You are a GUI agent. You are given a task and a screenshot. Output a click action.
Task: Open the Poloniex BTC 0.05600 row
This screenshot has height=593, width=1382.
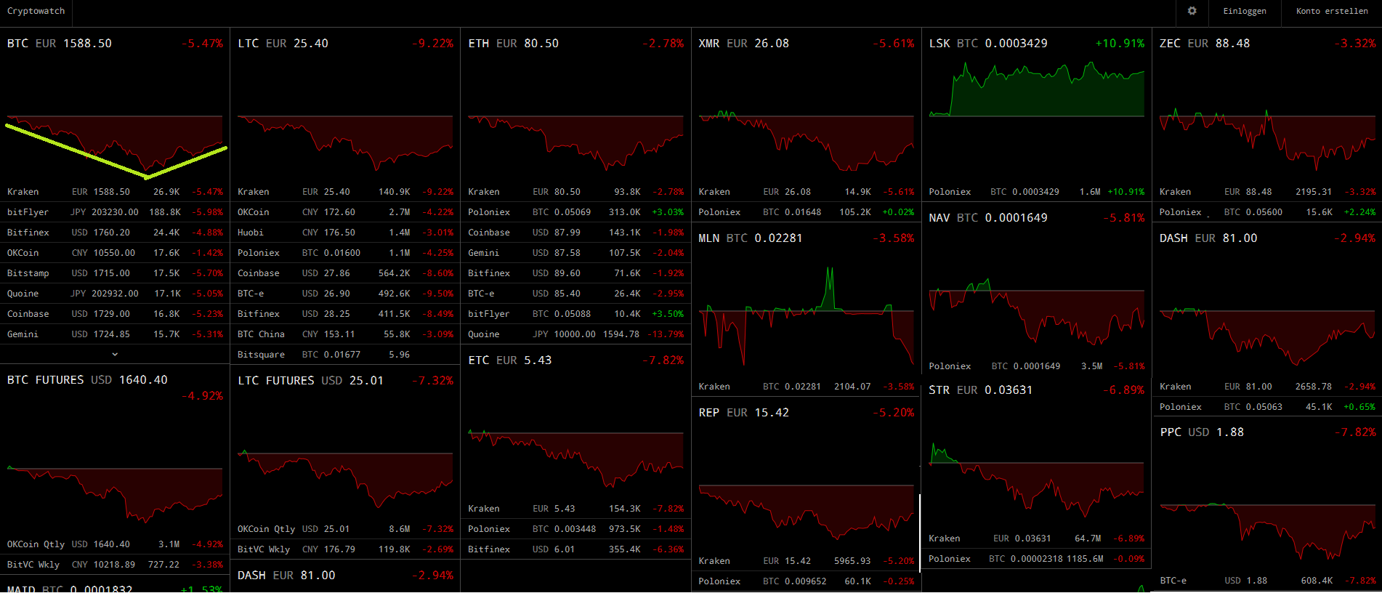coord(1267,212)
